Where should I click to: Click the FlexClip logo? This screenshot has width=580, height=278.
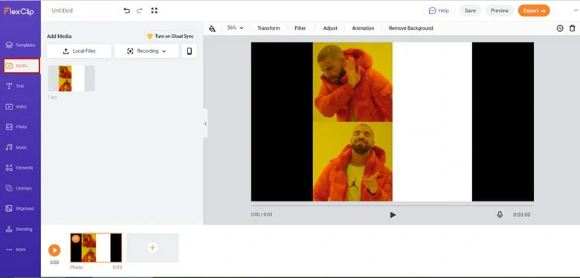(x=19, y=11)
